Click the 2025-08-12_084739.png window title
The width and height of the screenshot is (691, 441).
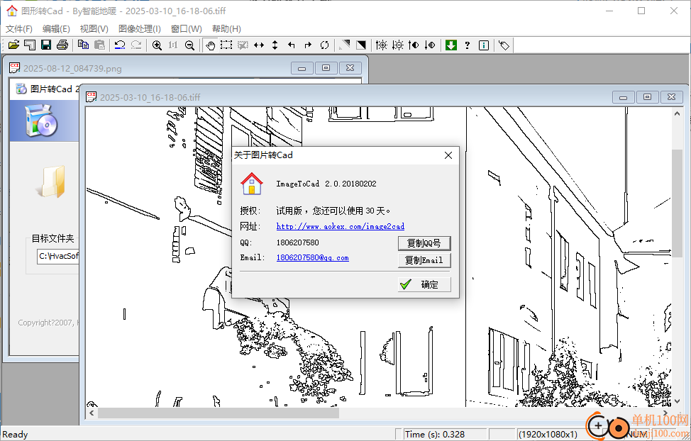[x=72, y=68]
